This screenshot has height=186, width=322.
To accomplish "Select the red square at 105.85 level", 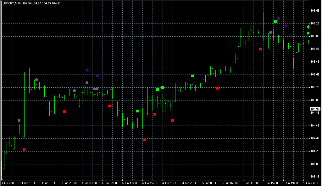I will click(x=260, y=49).
